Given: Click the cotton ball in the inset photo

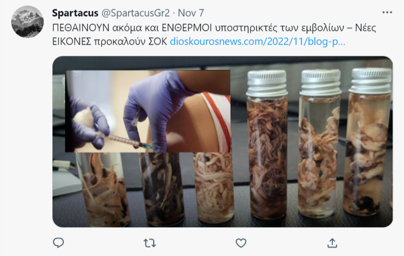Looking at the screenshot, I should [84, 118].
